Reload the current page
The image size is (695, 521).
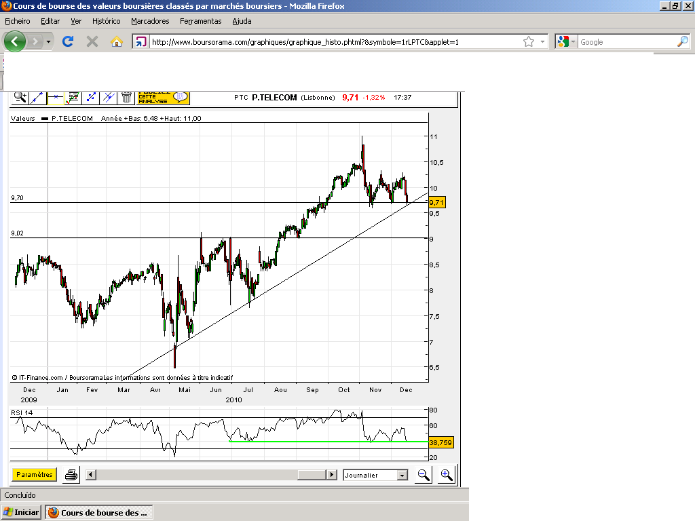point(68,41)
